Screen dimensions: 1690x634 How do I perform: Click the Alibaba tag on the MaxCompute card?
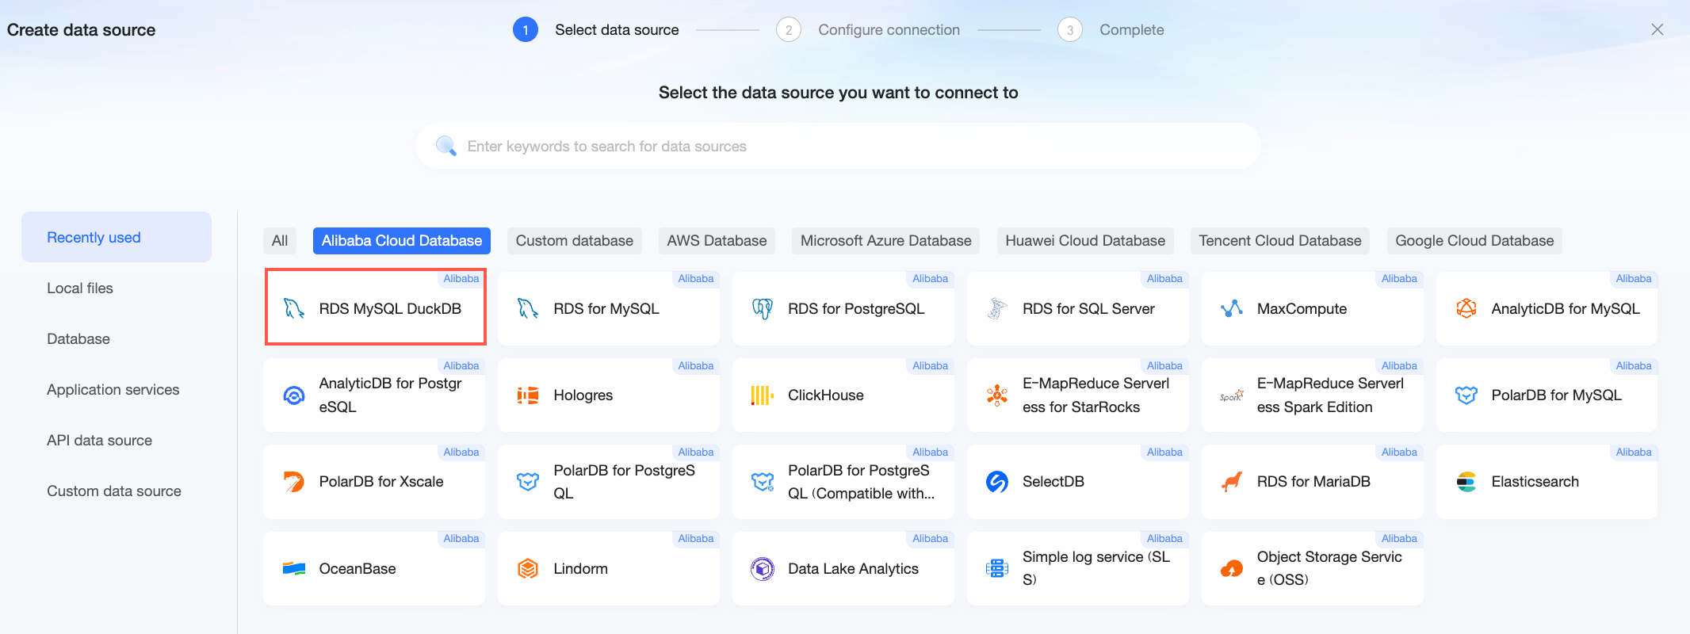1399,278
